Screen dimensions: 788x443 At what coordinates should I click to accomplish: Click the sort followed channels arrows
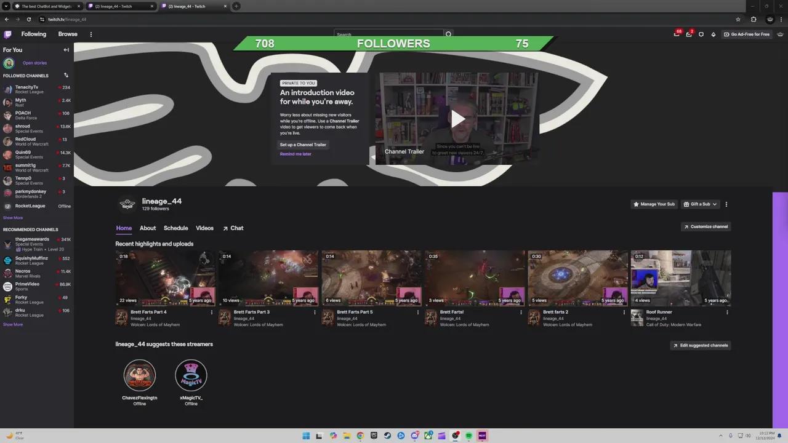pyautogui.click(x=66, y=75)
